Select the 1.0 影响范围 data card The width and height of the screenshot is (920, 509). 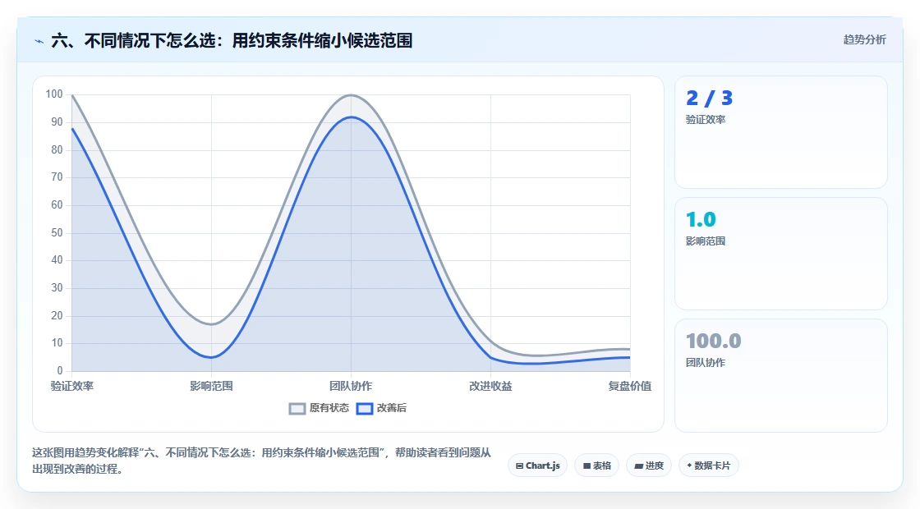[x=781, y=254]
